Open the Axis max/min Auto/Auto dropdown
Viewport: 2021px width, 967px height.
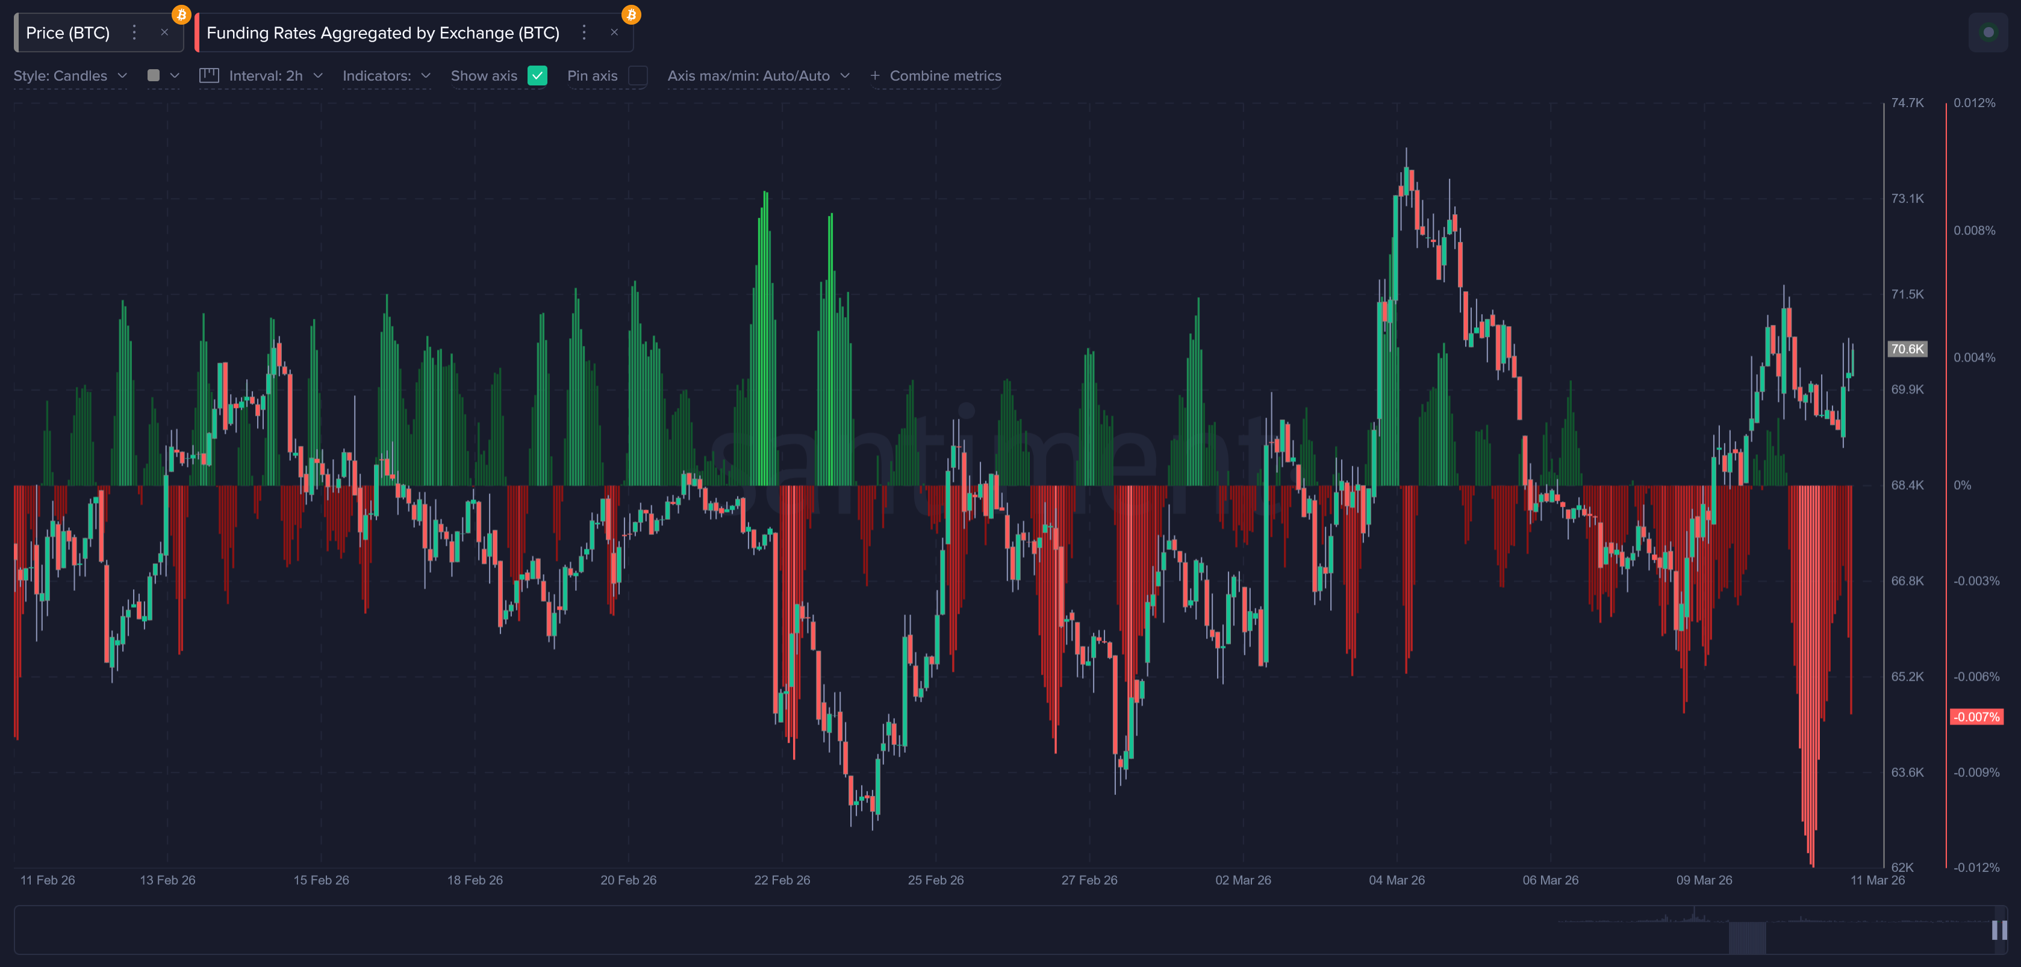758,75
